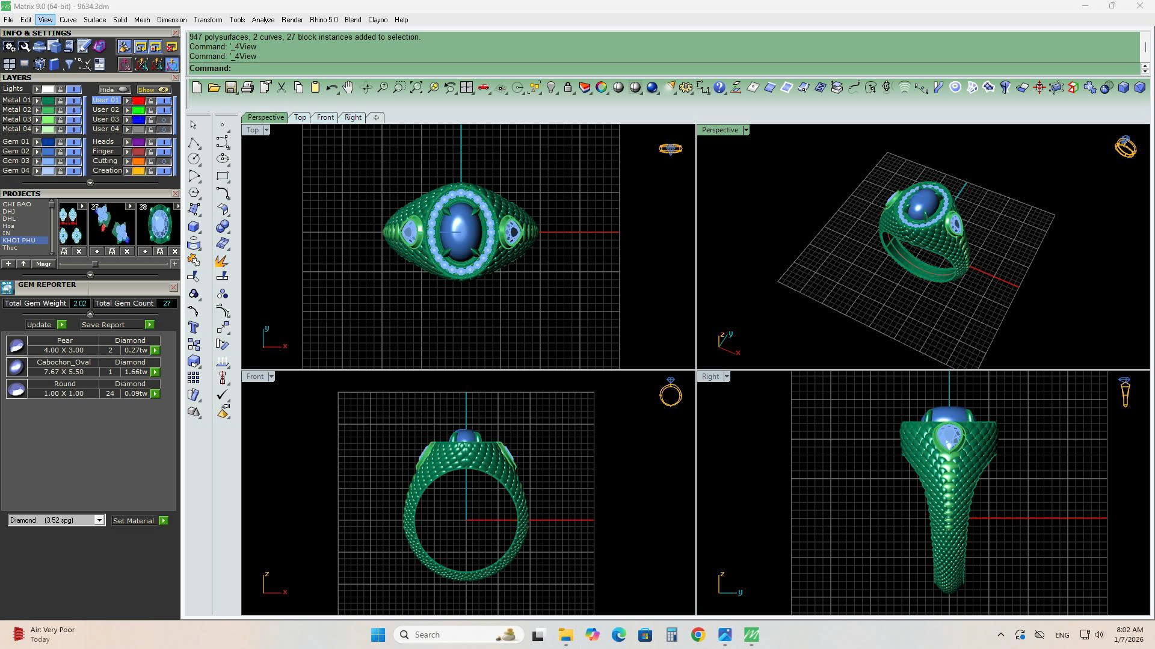Switch to the Front viewport tab
Viewport: 1155px width, 649px height.
[325, 117]
